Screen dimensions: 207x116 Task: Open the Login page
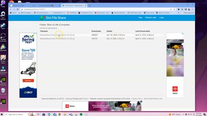click(161, 17)
